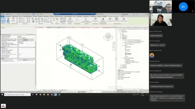Click the 3D view horizontal scrollbar
The width and height of the screenshot is (195, 109).
click(x=91, y=90)
